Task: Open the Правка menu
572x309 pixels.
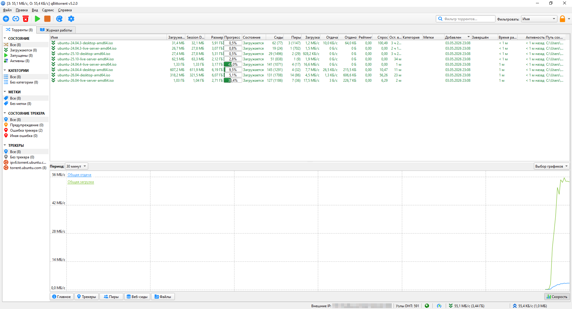Action: click(22, 10)
